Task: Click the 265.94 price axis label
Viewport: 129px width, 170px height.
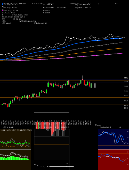Action: (x=126, y=96)
